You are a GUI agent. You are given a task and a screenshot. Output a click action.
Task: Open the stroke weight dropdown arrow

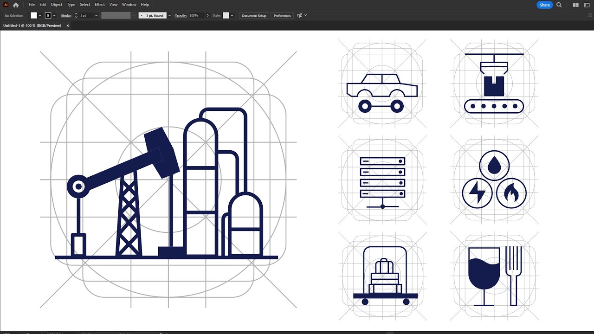click(x=96, y=15)
